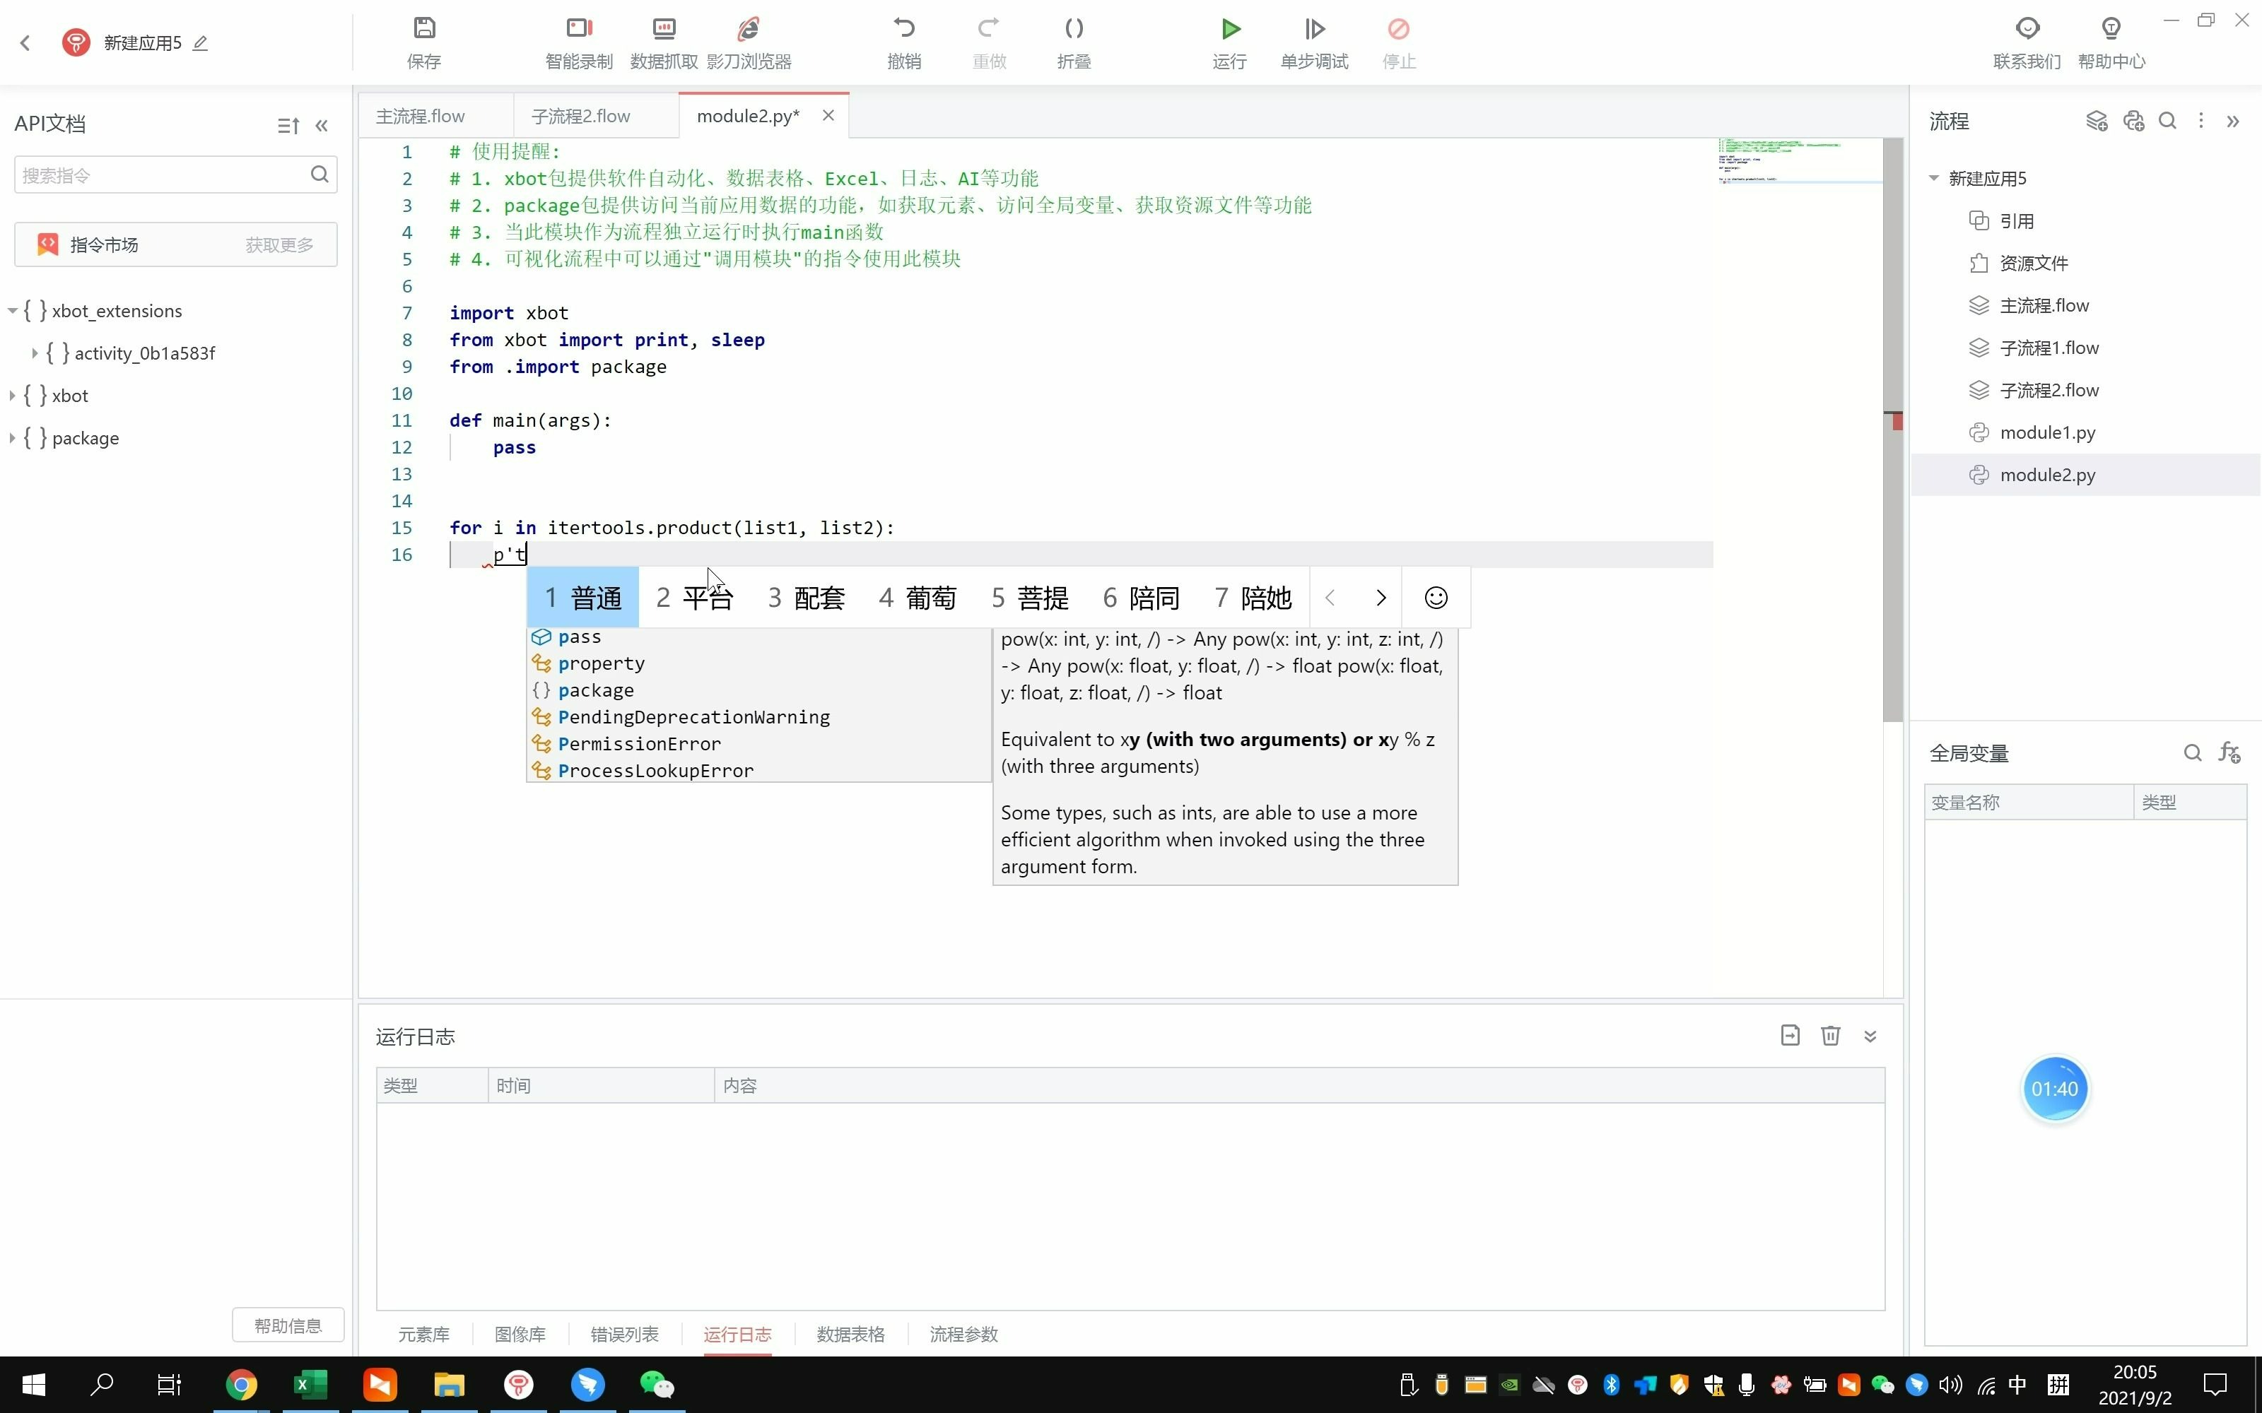Toggle the 撤销 (Undo) toolbar action

pyautogui.click(x=906, y=41)
